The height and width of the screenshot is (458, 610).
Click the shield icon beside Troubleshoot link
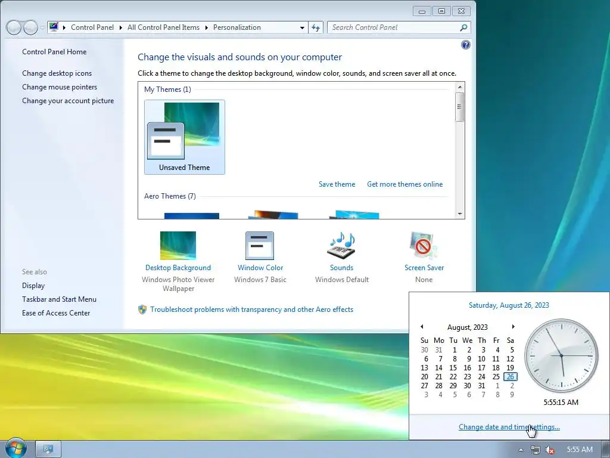click(x=142, y=310)
